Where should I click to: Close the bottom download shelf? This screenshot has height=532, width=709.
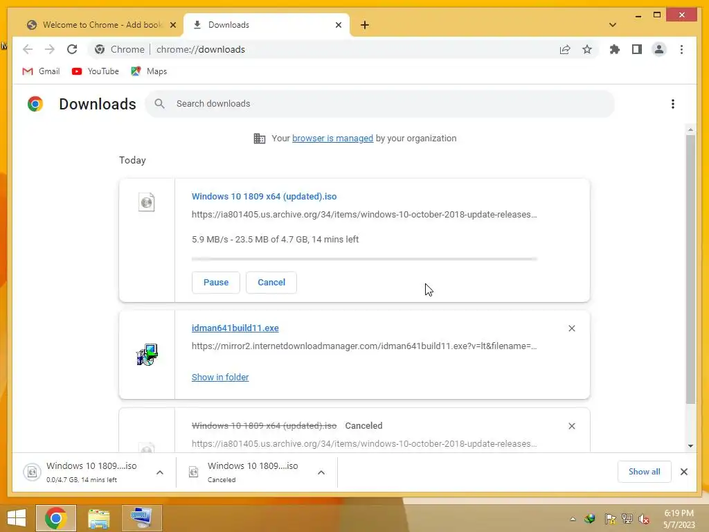click(x=683, y=472)
